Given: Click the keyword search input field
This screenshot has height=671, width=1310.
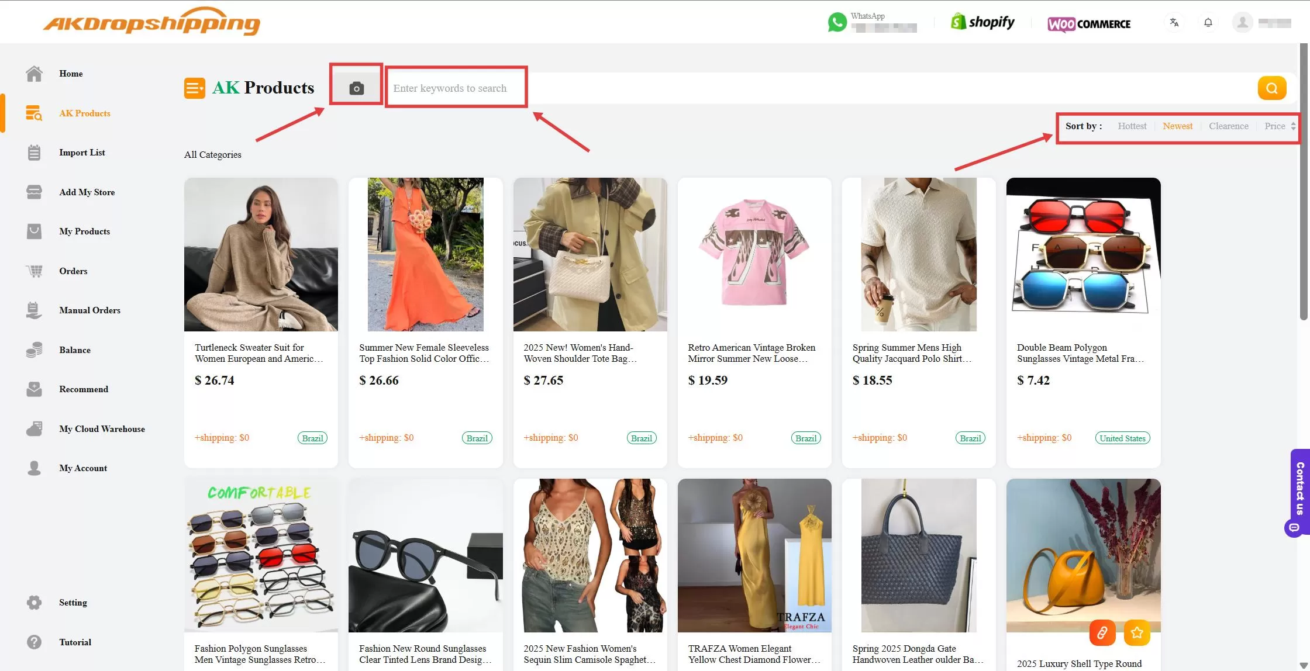Looking at the screenshot, I should tap(456, 88).
